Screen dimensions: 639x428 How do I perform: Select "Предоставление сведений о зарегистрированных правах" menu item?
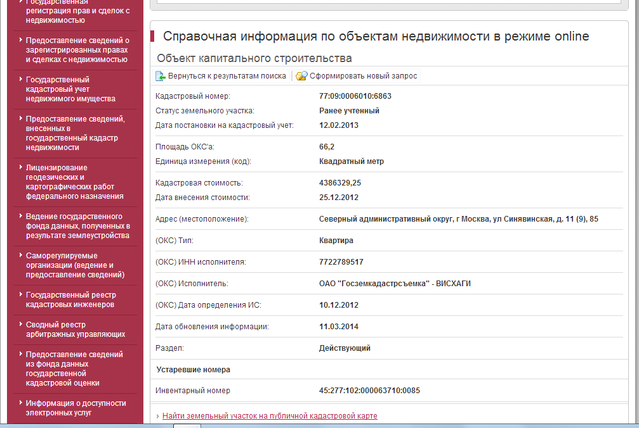click(76, 50)
